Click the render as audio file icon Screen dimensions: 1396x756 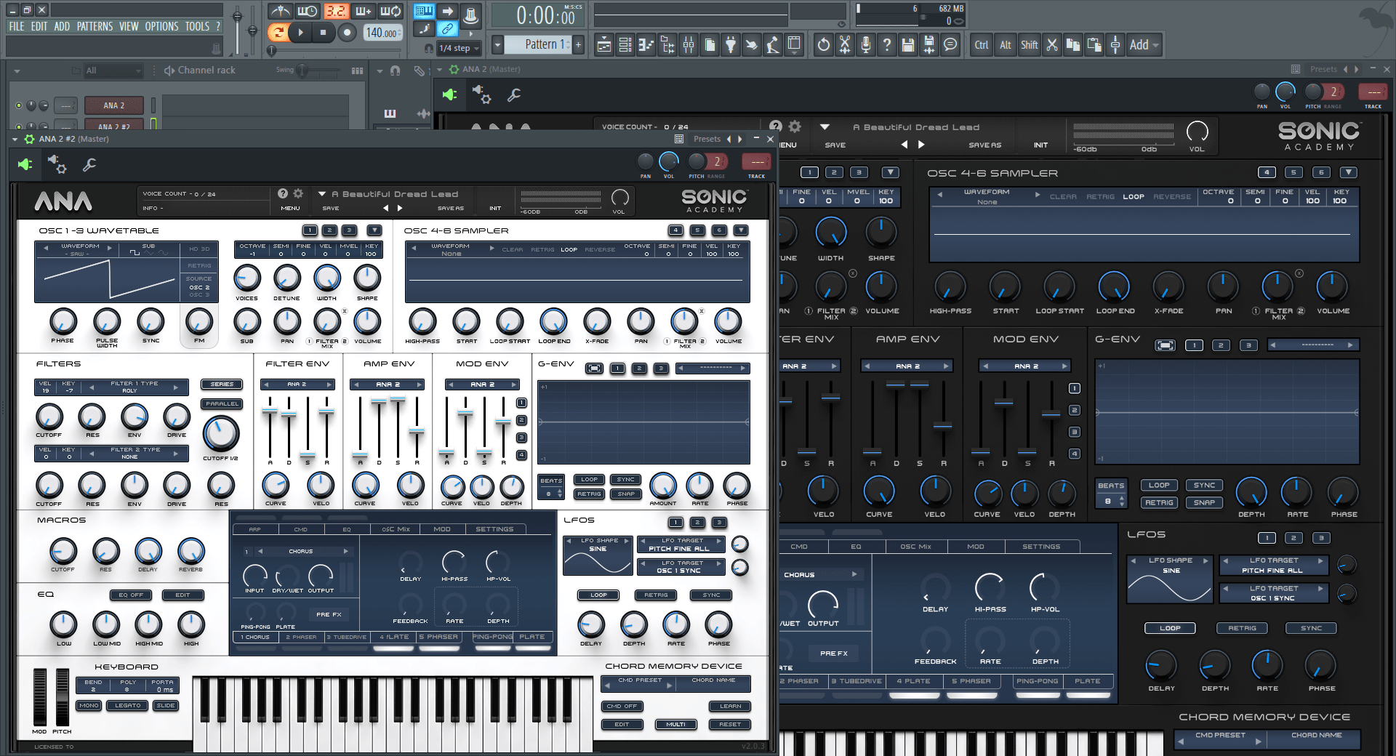pyautogui.click(x=928, y=45)
